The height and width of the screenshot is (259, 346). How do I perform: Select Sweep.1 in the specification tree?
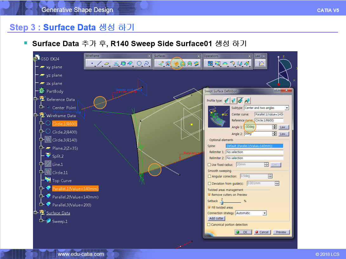[60, 221]
